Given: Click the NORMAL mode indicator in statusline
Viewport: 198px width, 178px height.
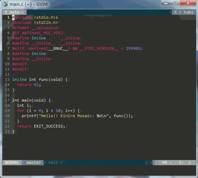Looking at the screenshot, I should point(12,163).
